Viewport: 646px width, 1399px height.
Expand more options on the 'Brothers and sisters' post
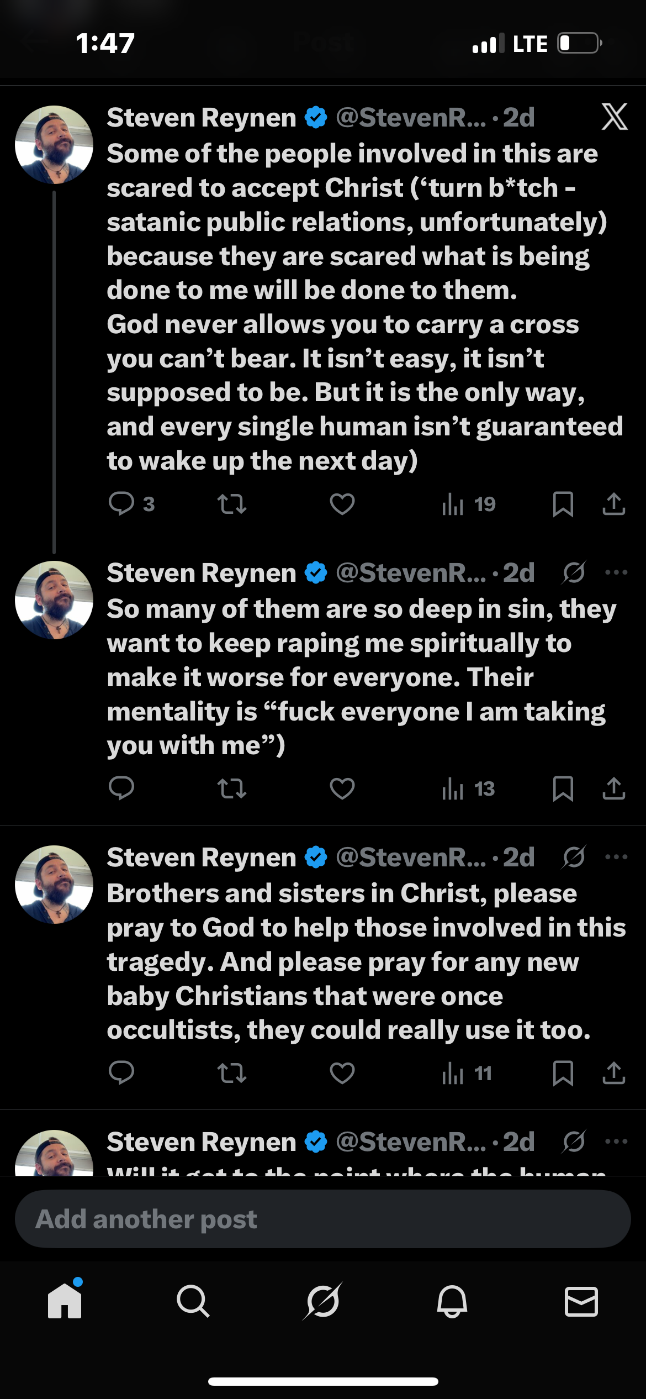click(x=616, y=858)
